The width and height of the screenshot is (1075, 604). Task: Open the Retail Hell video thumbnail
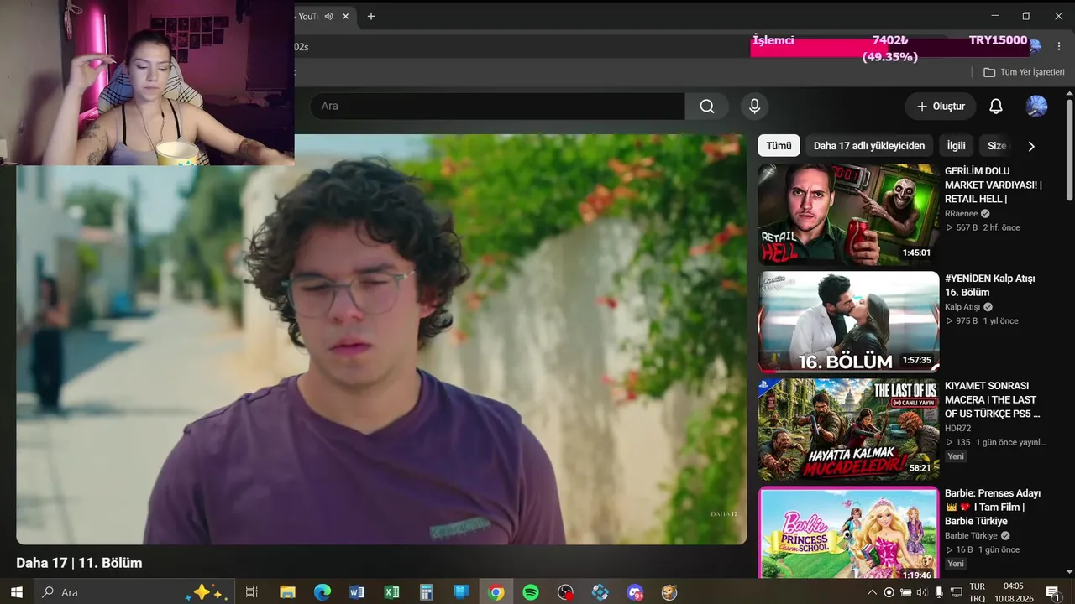coord(848,215)
